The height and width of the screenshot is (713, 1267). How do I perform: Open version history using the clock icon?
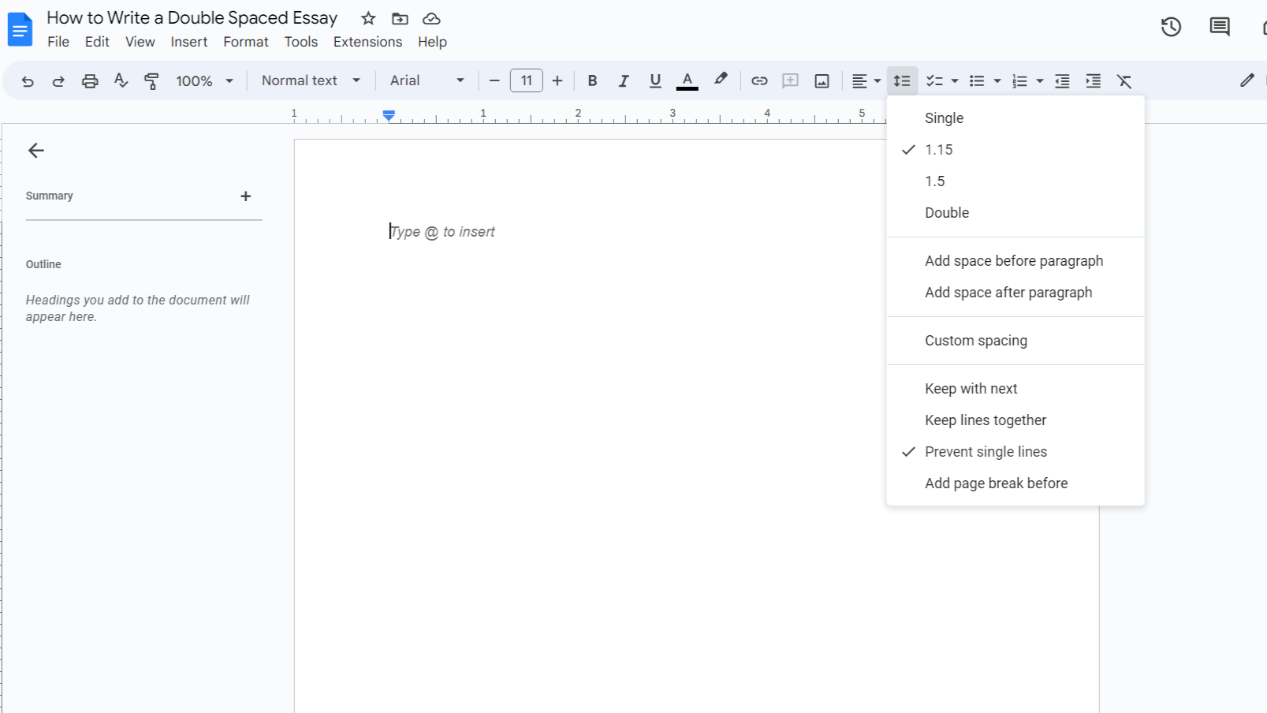point(1171,26)
